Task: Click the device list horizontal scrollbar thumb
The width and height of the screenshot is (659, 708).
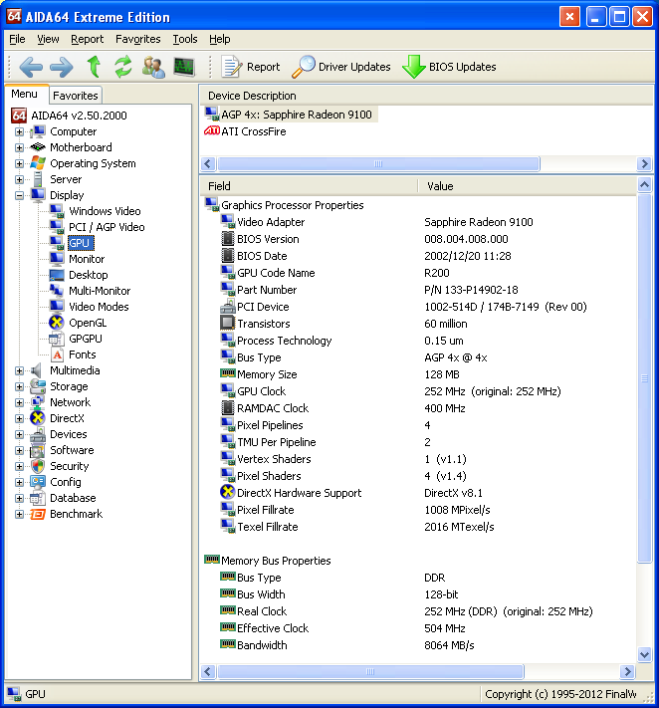Action: click(378, 163)
